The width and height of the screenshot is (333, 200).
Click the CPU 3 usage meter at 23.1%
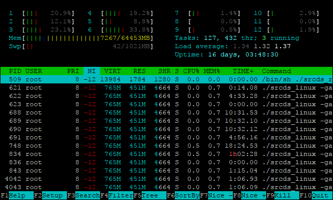click(x=41, y=30)
